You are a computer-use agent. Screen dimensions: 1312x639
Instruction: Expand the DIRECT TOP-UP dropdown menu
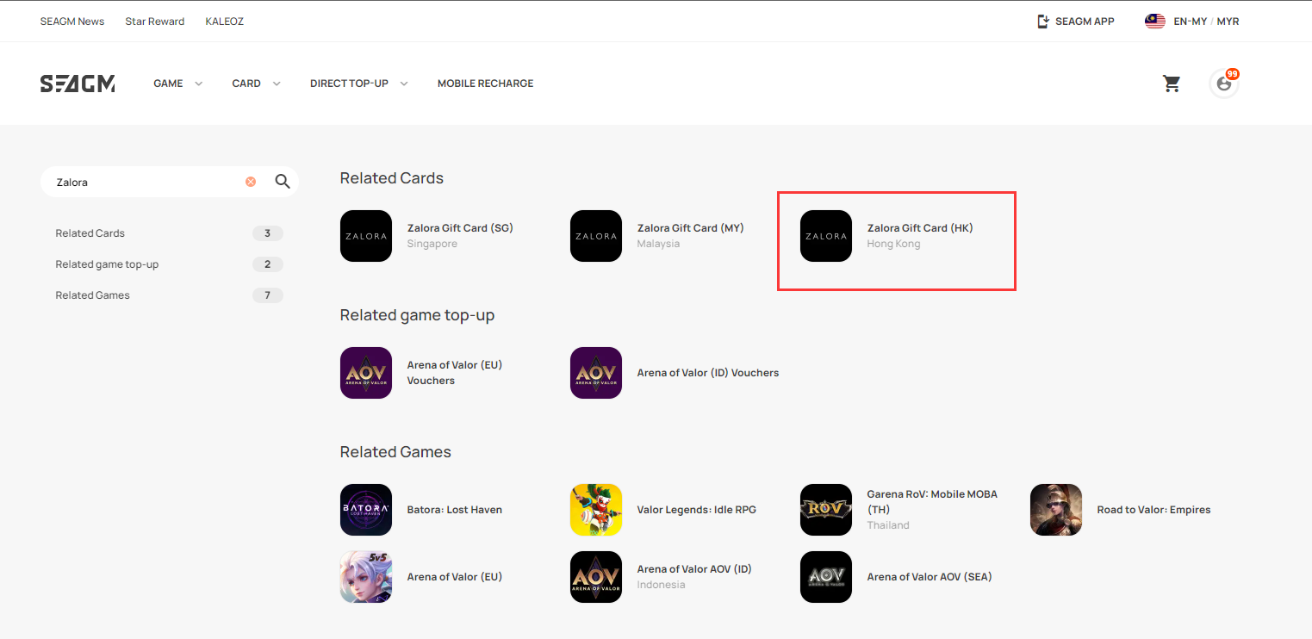click(358, 84)
